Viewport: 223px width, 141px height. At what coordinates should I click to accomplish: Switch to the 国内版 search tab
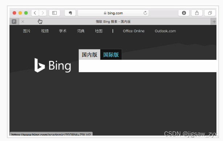(x=89, y=54)
